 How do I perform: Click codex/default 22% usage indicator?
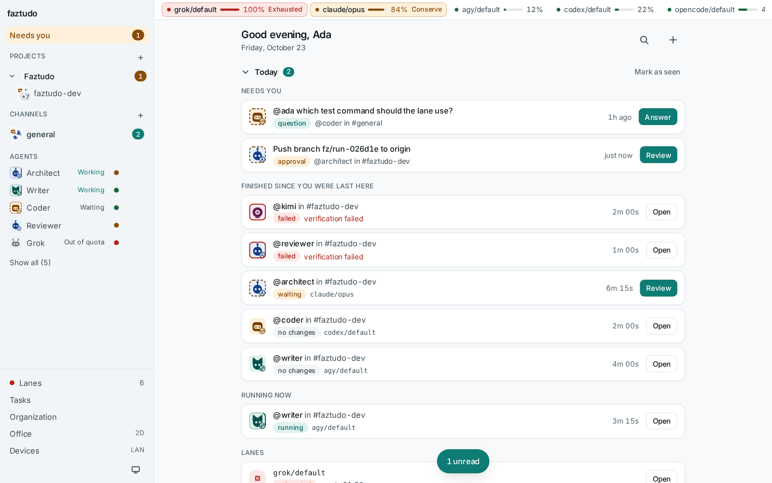pyautogui.click(x=605, y=10)
